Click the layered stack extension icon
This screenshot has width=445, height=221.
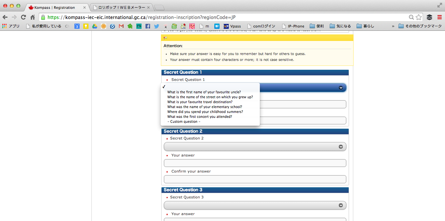429,17
